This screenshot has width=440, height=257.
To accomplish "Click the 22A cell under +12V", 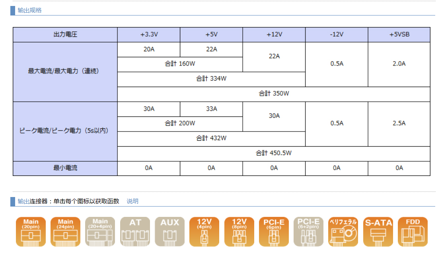I will 274,57.
